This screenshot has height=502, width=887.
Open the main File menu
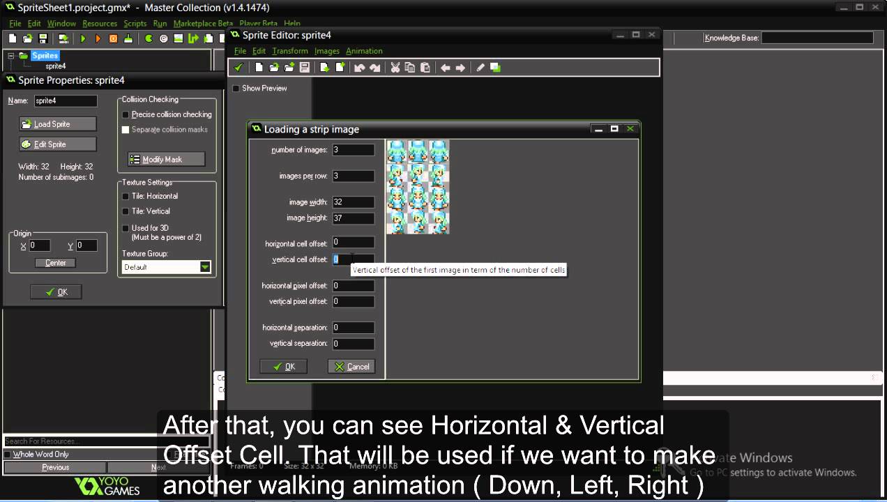(15, 23)
